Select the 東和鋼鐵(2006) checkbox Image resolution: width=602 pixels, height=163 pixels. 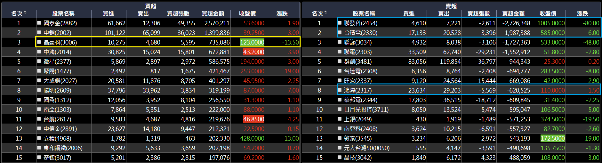tap(39, 148)
